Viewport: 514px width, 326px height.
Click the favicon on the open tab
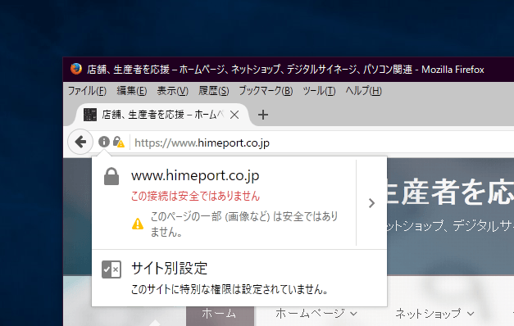tap(90, 115)
